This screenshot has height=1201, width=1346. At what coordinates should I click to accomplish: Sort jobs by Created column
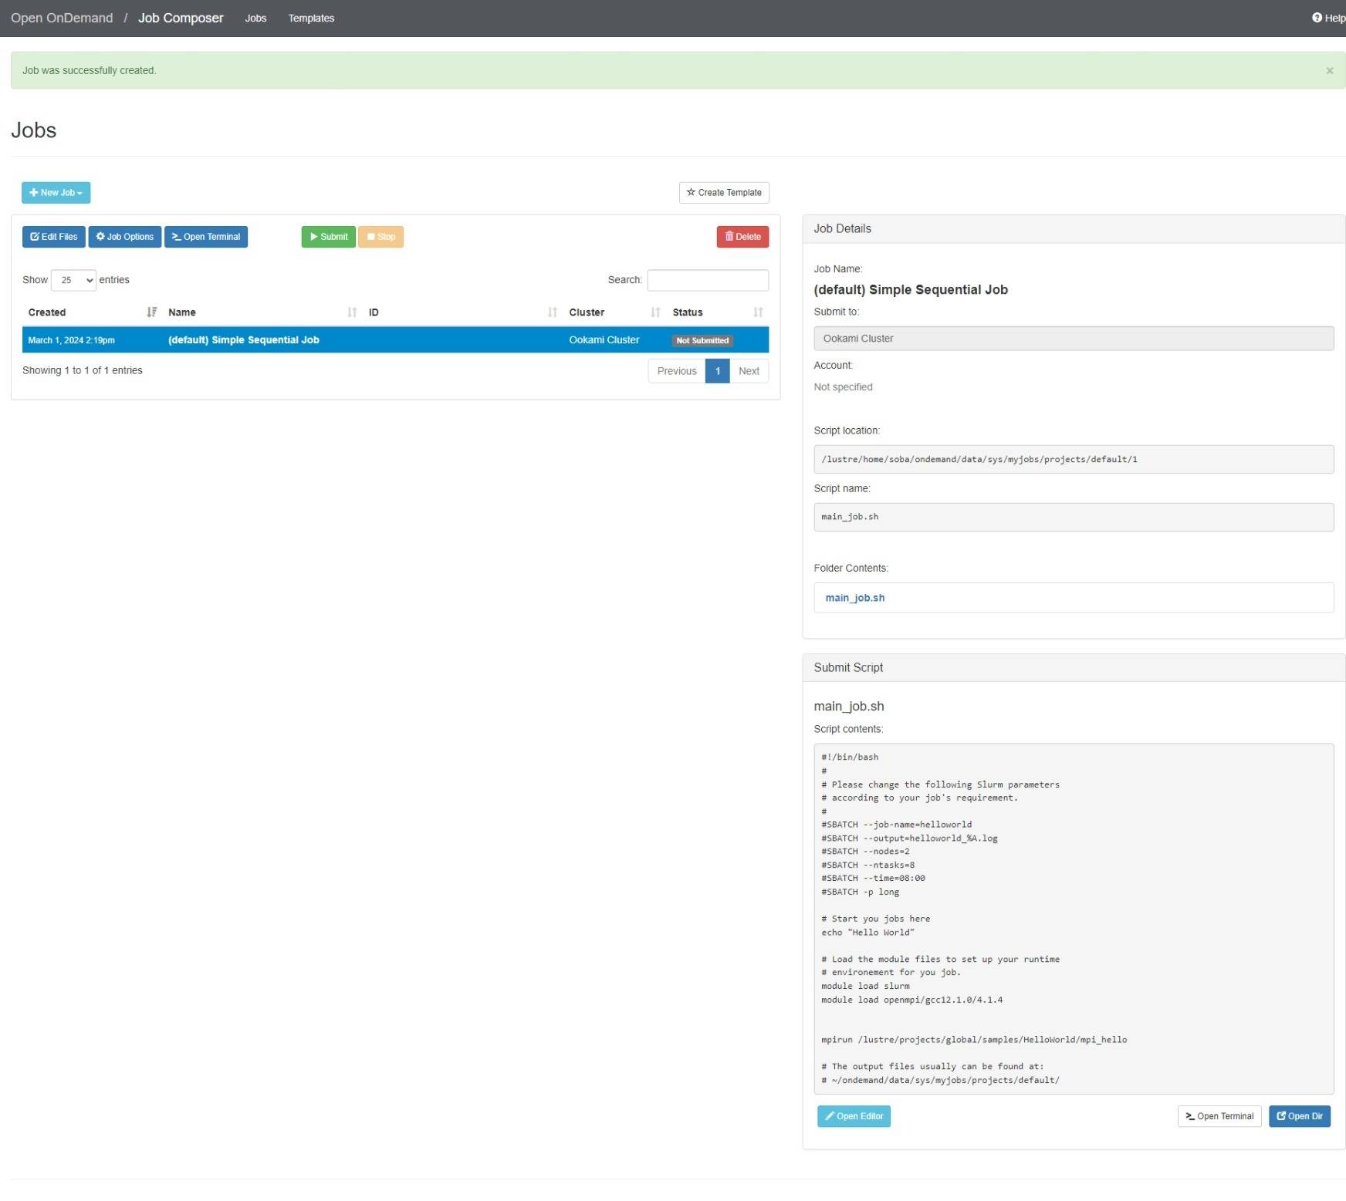click(x=47, y=312)
